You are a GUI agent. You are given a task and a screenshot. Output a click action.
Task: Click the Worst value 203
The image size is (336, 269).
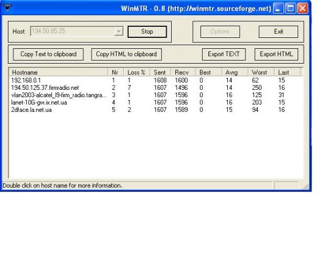tap(257, 103)
